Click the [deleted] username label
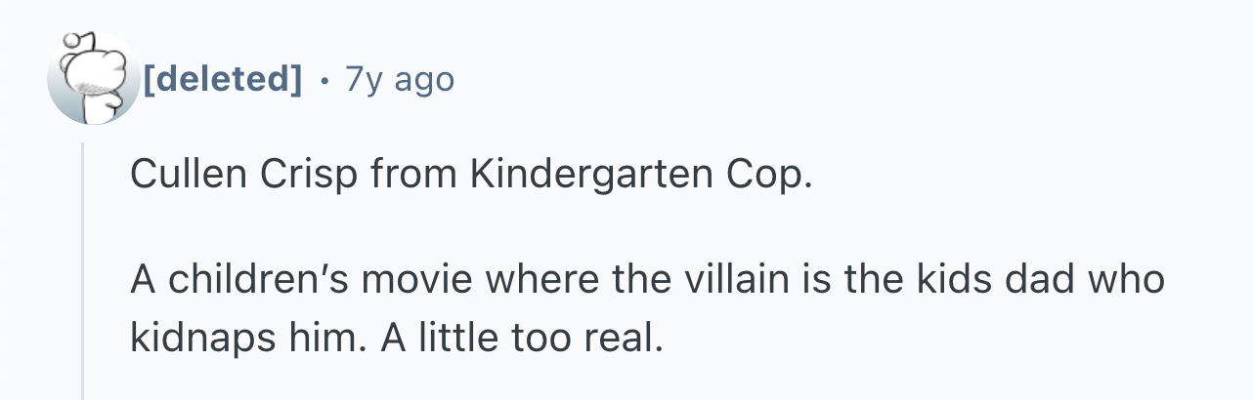The width and height of the screenshot is (1253, 400). click(x=222, y=78)
